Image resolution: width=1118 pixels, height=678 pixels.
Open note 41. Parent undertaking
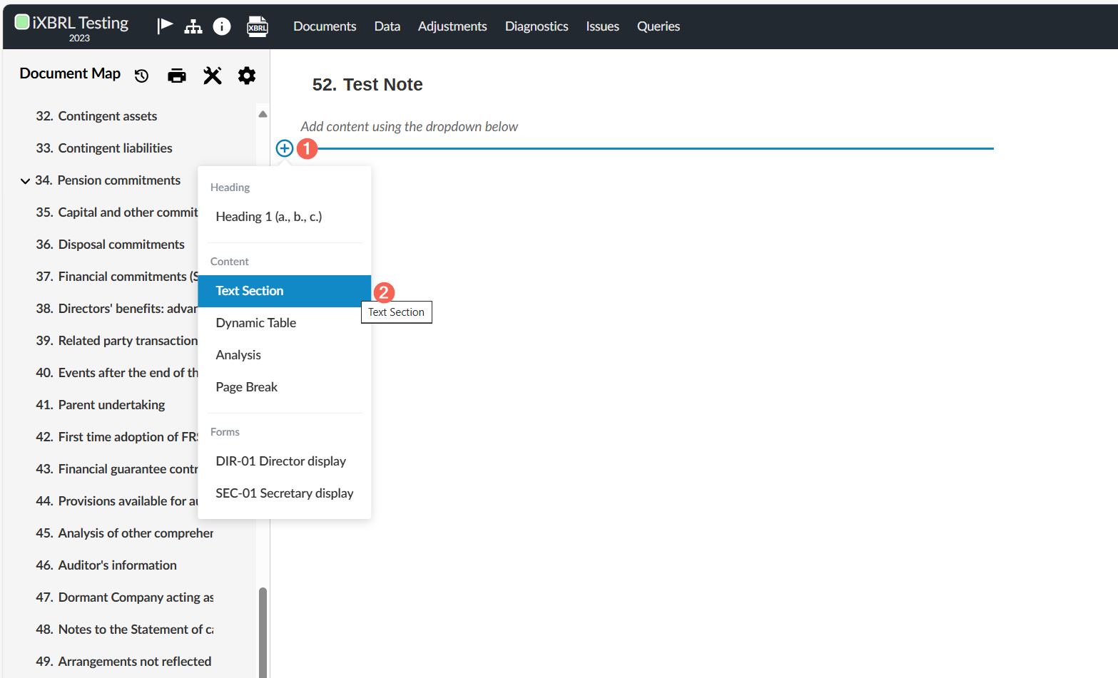point(101,405)
